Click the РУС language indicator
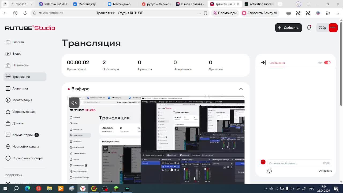 click(312, 188)
